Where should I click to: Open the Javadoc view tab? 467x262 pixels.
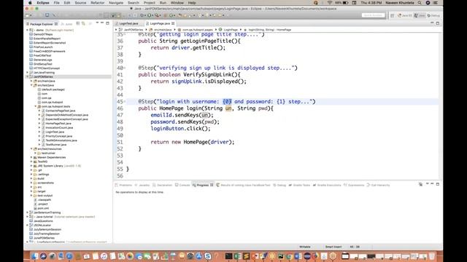click(142, 185)
